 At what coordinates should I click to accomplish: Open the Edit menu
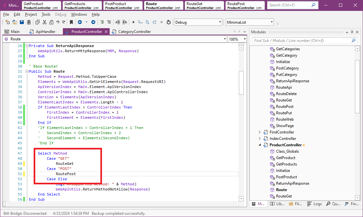(x=17, y=14)
